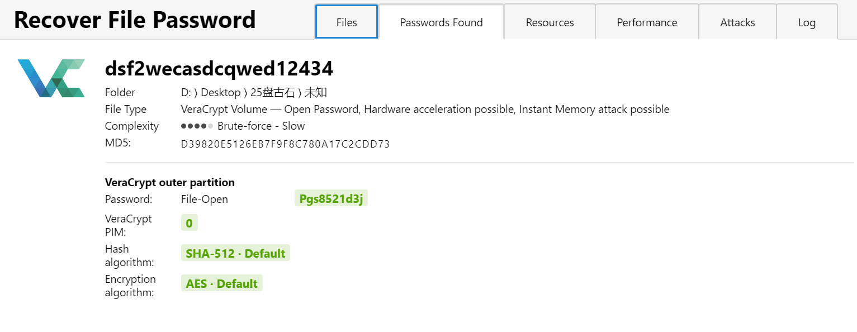Open the Resources tab

click(550, 22)
